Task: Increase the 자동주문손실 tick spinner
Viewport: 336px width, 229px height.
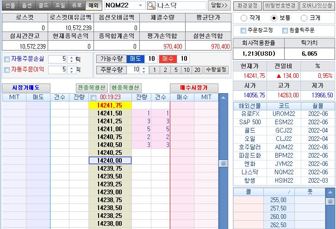Action: pos(71,57)
